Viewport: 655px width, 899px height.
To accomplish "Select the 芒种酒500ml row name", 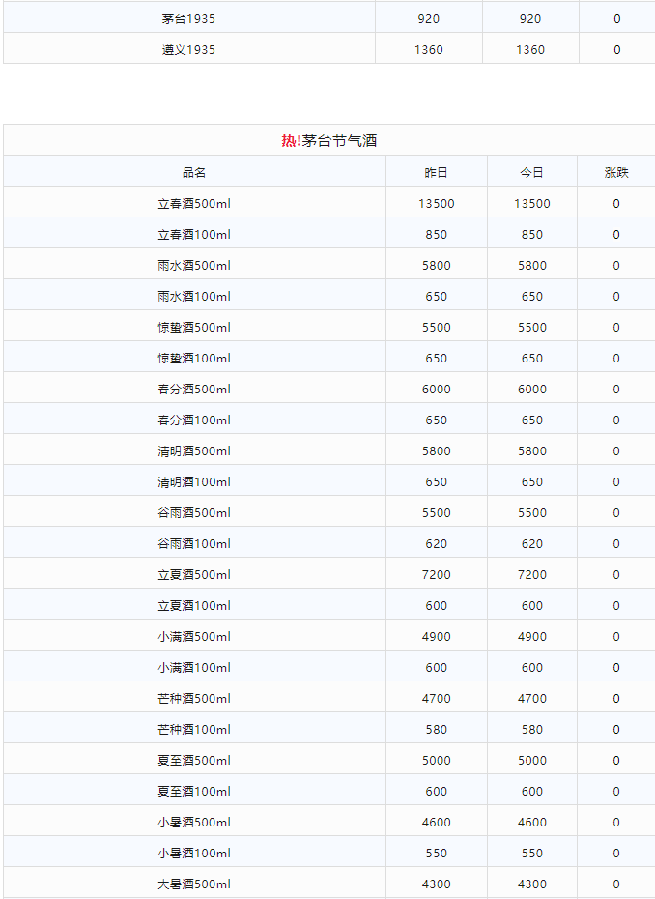I will click(194, 699).
